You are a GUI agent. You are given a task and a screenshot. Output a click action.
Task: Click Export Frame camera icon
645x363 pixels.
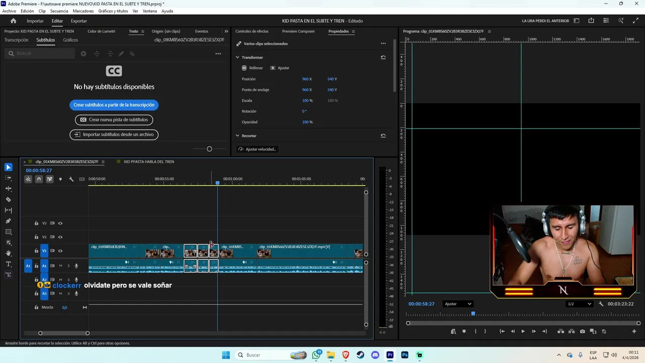tap(583, 331)
